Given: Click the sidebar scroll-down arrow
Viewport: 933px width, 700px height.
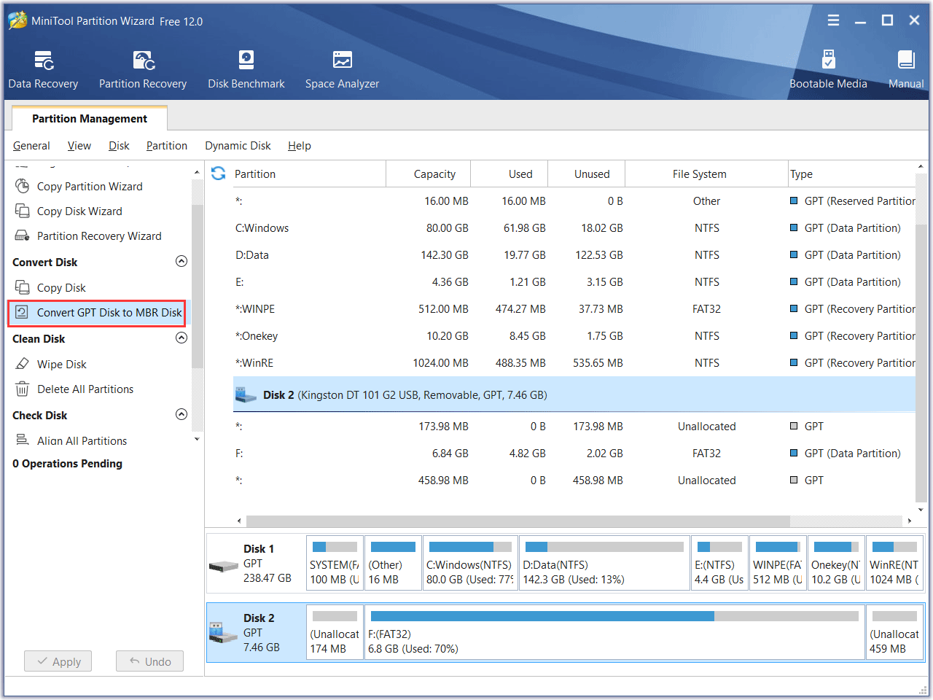Looking at the screenshot, I should (197, 439).
